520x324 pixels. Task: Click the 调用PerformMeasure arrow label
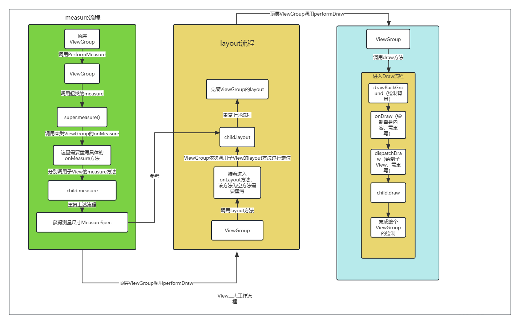pos(82,54)
